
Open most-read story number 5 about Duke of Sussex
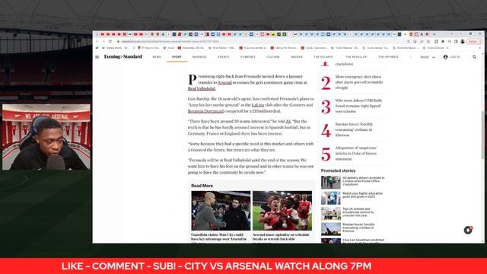tap(356, 154)
